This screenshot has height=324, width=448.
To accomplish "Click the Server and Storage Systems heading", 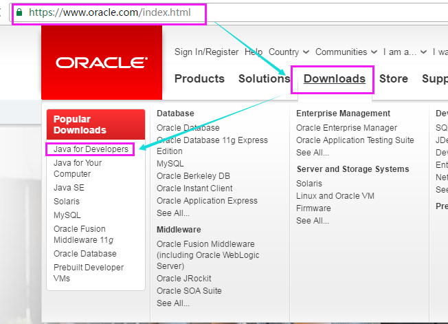I will point(353,169).
